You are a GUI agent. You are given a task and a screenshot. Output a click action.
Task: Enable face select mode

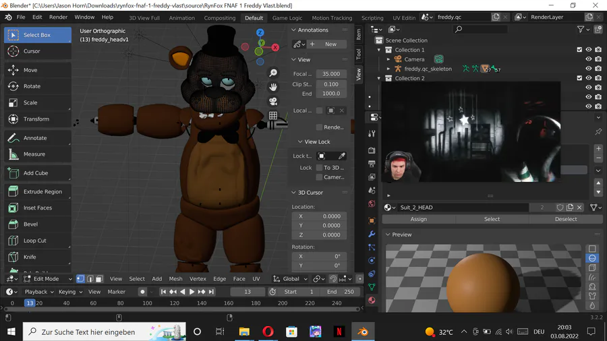[x=99, y=279]
